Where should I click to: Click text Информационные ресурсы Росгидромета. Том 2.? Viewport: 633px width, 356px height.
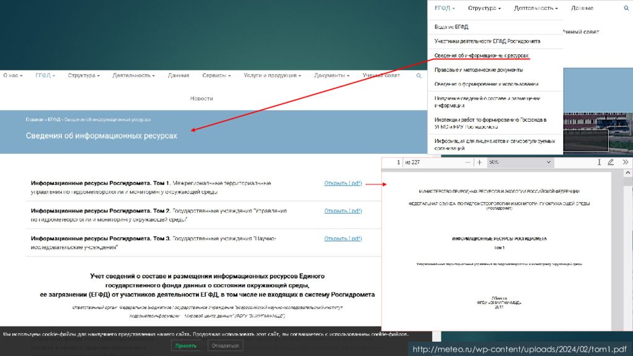point(101,211)
